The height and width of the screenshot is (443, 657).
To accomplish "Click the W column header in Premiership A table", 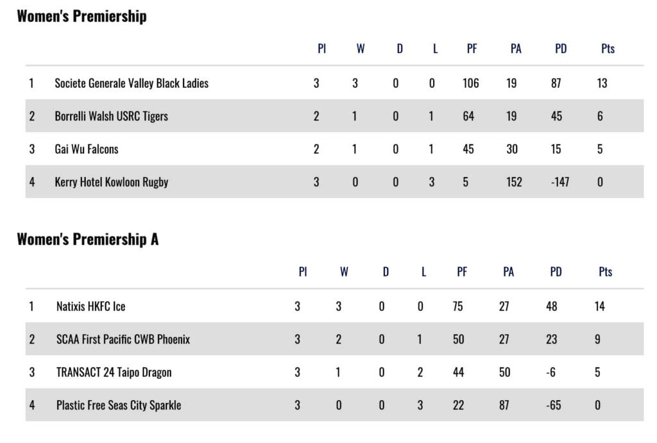I will tap(344, 272).
